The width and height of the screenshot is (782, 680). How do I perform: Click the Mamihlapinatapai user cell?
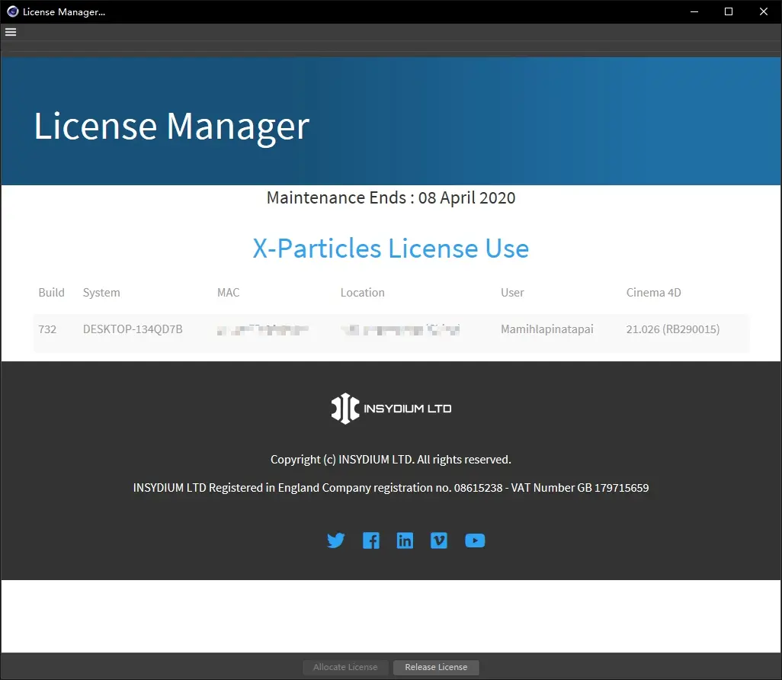pyautogui.click(x=546, y=329)
